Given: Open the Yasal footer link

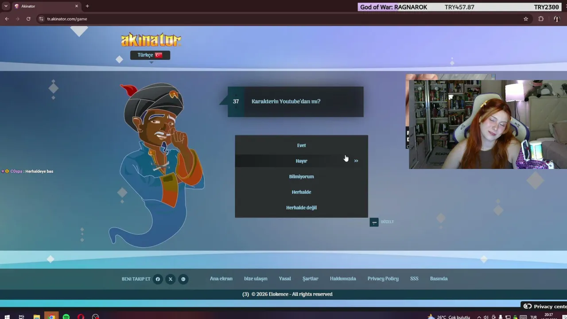Looking at the screenshot, I should click(x=285, y=279).
